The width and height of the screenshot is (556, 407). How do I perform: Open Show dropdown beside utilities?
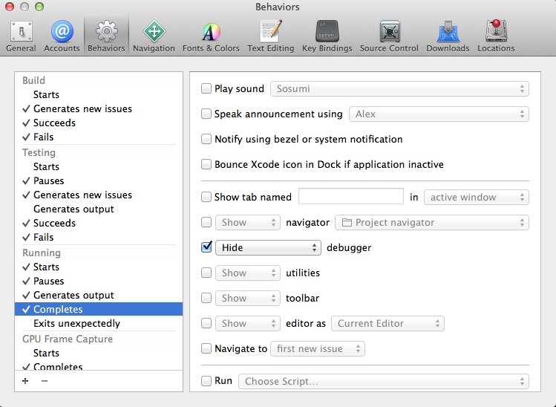click(248, 273)
